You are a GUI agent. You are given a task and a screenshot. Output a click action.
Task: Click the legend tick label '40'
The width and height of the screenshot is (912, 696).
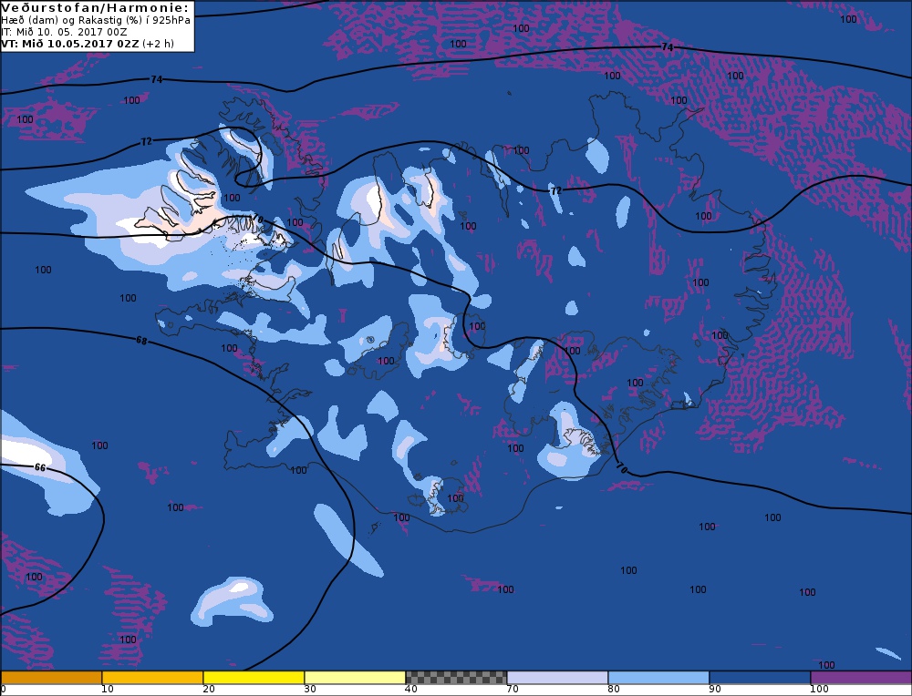(411, 690)
